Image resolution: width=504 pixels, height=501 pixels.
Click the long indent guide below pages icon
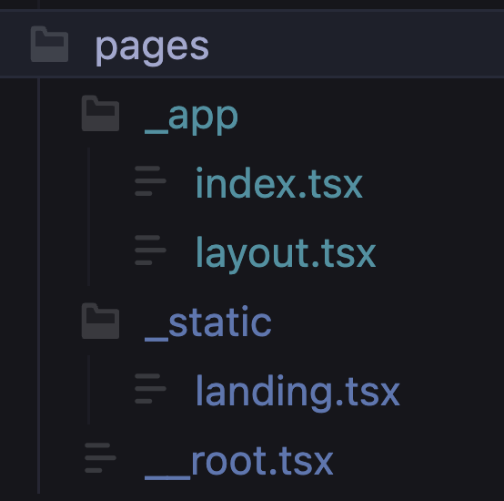tap(38, 286)
